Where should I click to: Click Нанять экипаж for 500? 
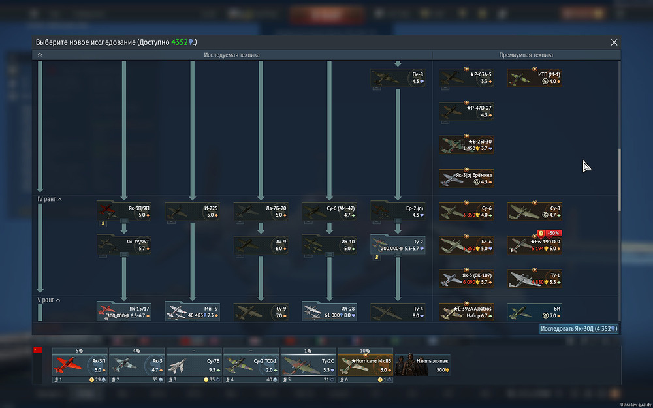tap(422, 365)
